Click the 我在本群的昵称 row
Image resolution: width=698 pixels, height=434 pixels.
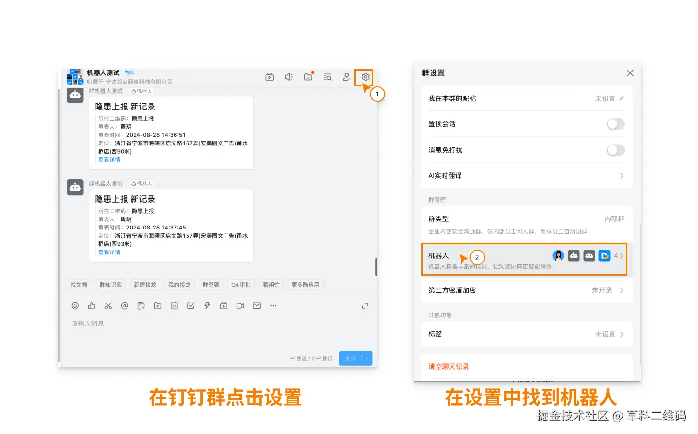526,98
